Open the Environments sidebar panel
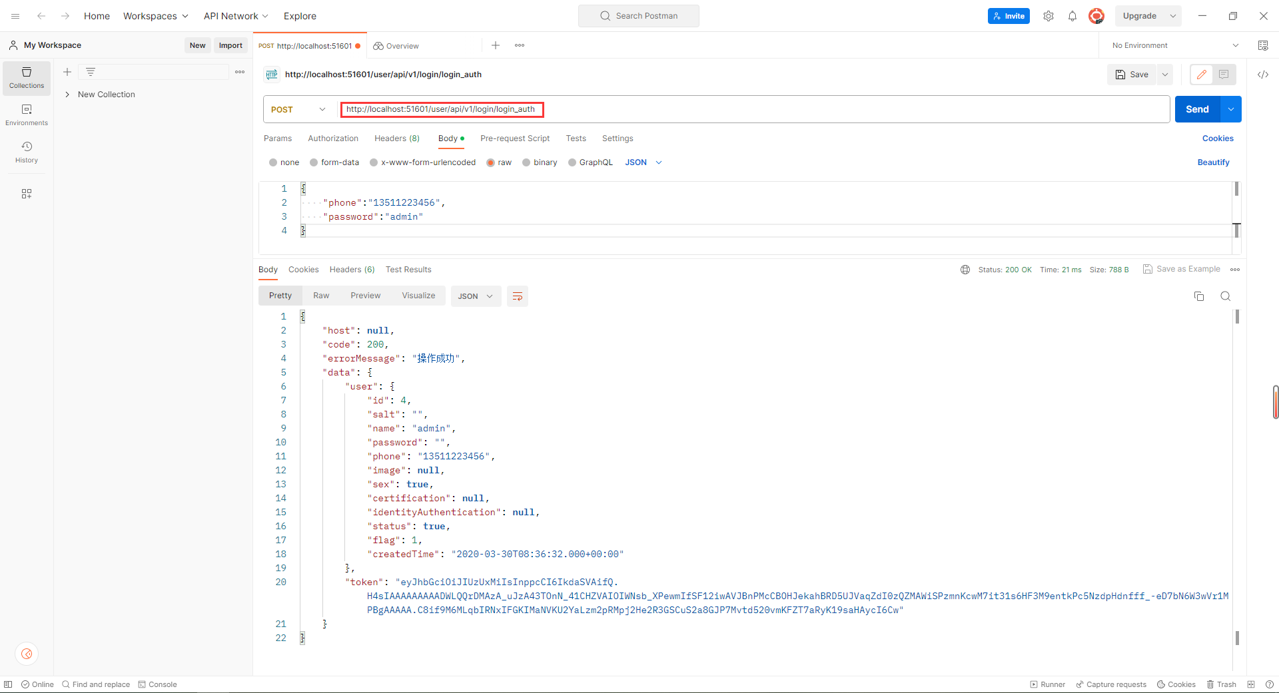This screenshot has width=1279, height=693. 27,115
